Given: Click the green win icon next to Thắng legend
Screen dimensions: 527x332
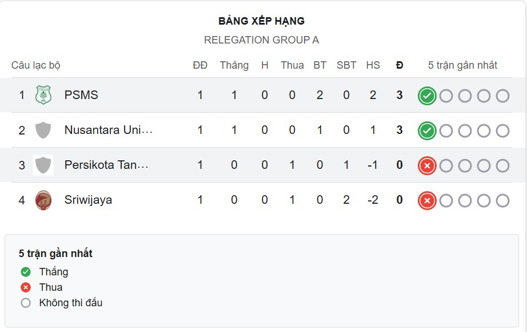Looking at the screenshot, I should click(x=24, y=272).
